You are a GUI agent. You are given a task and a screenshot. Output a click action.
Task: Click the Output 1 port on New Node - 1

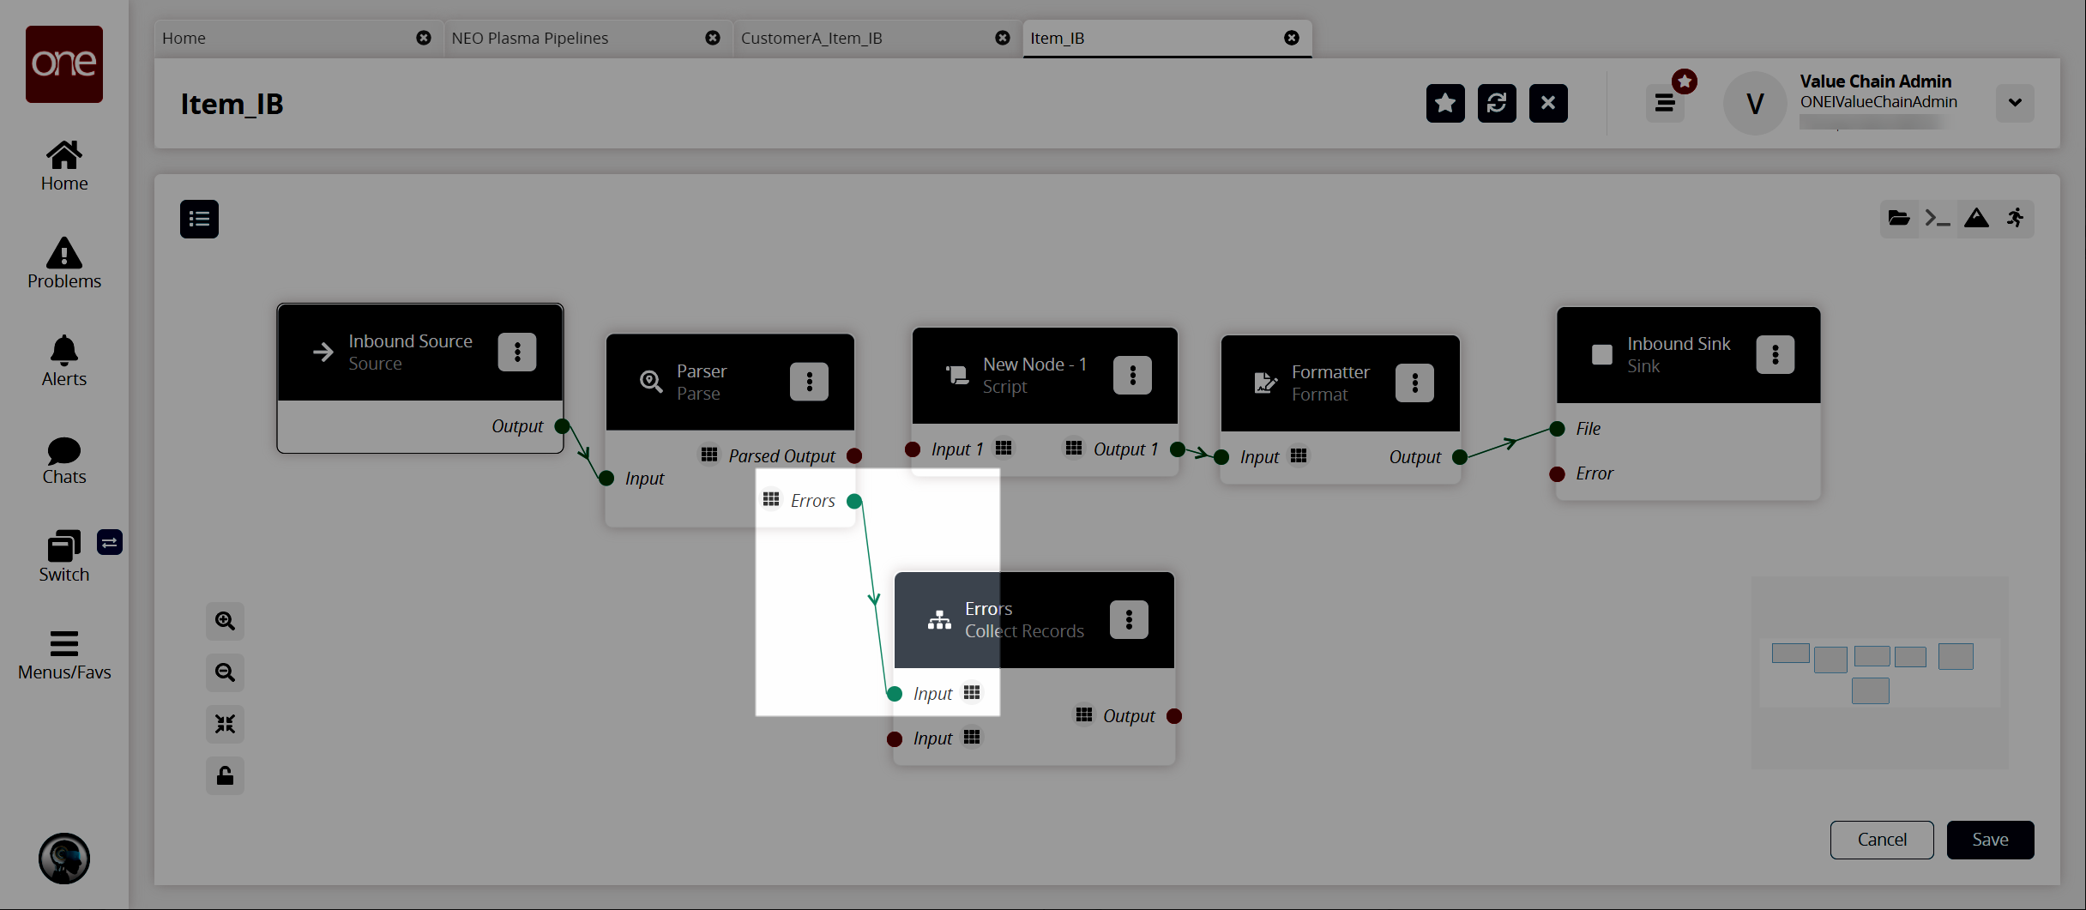(x=1178, y=449)
